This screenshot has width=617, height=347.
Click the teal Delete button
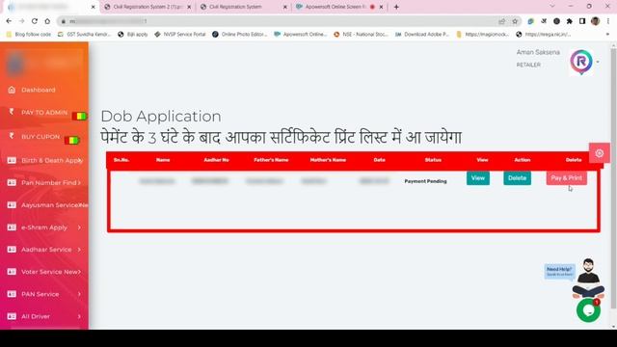[x=517, y=178]
